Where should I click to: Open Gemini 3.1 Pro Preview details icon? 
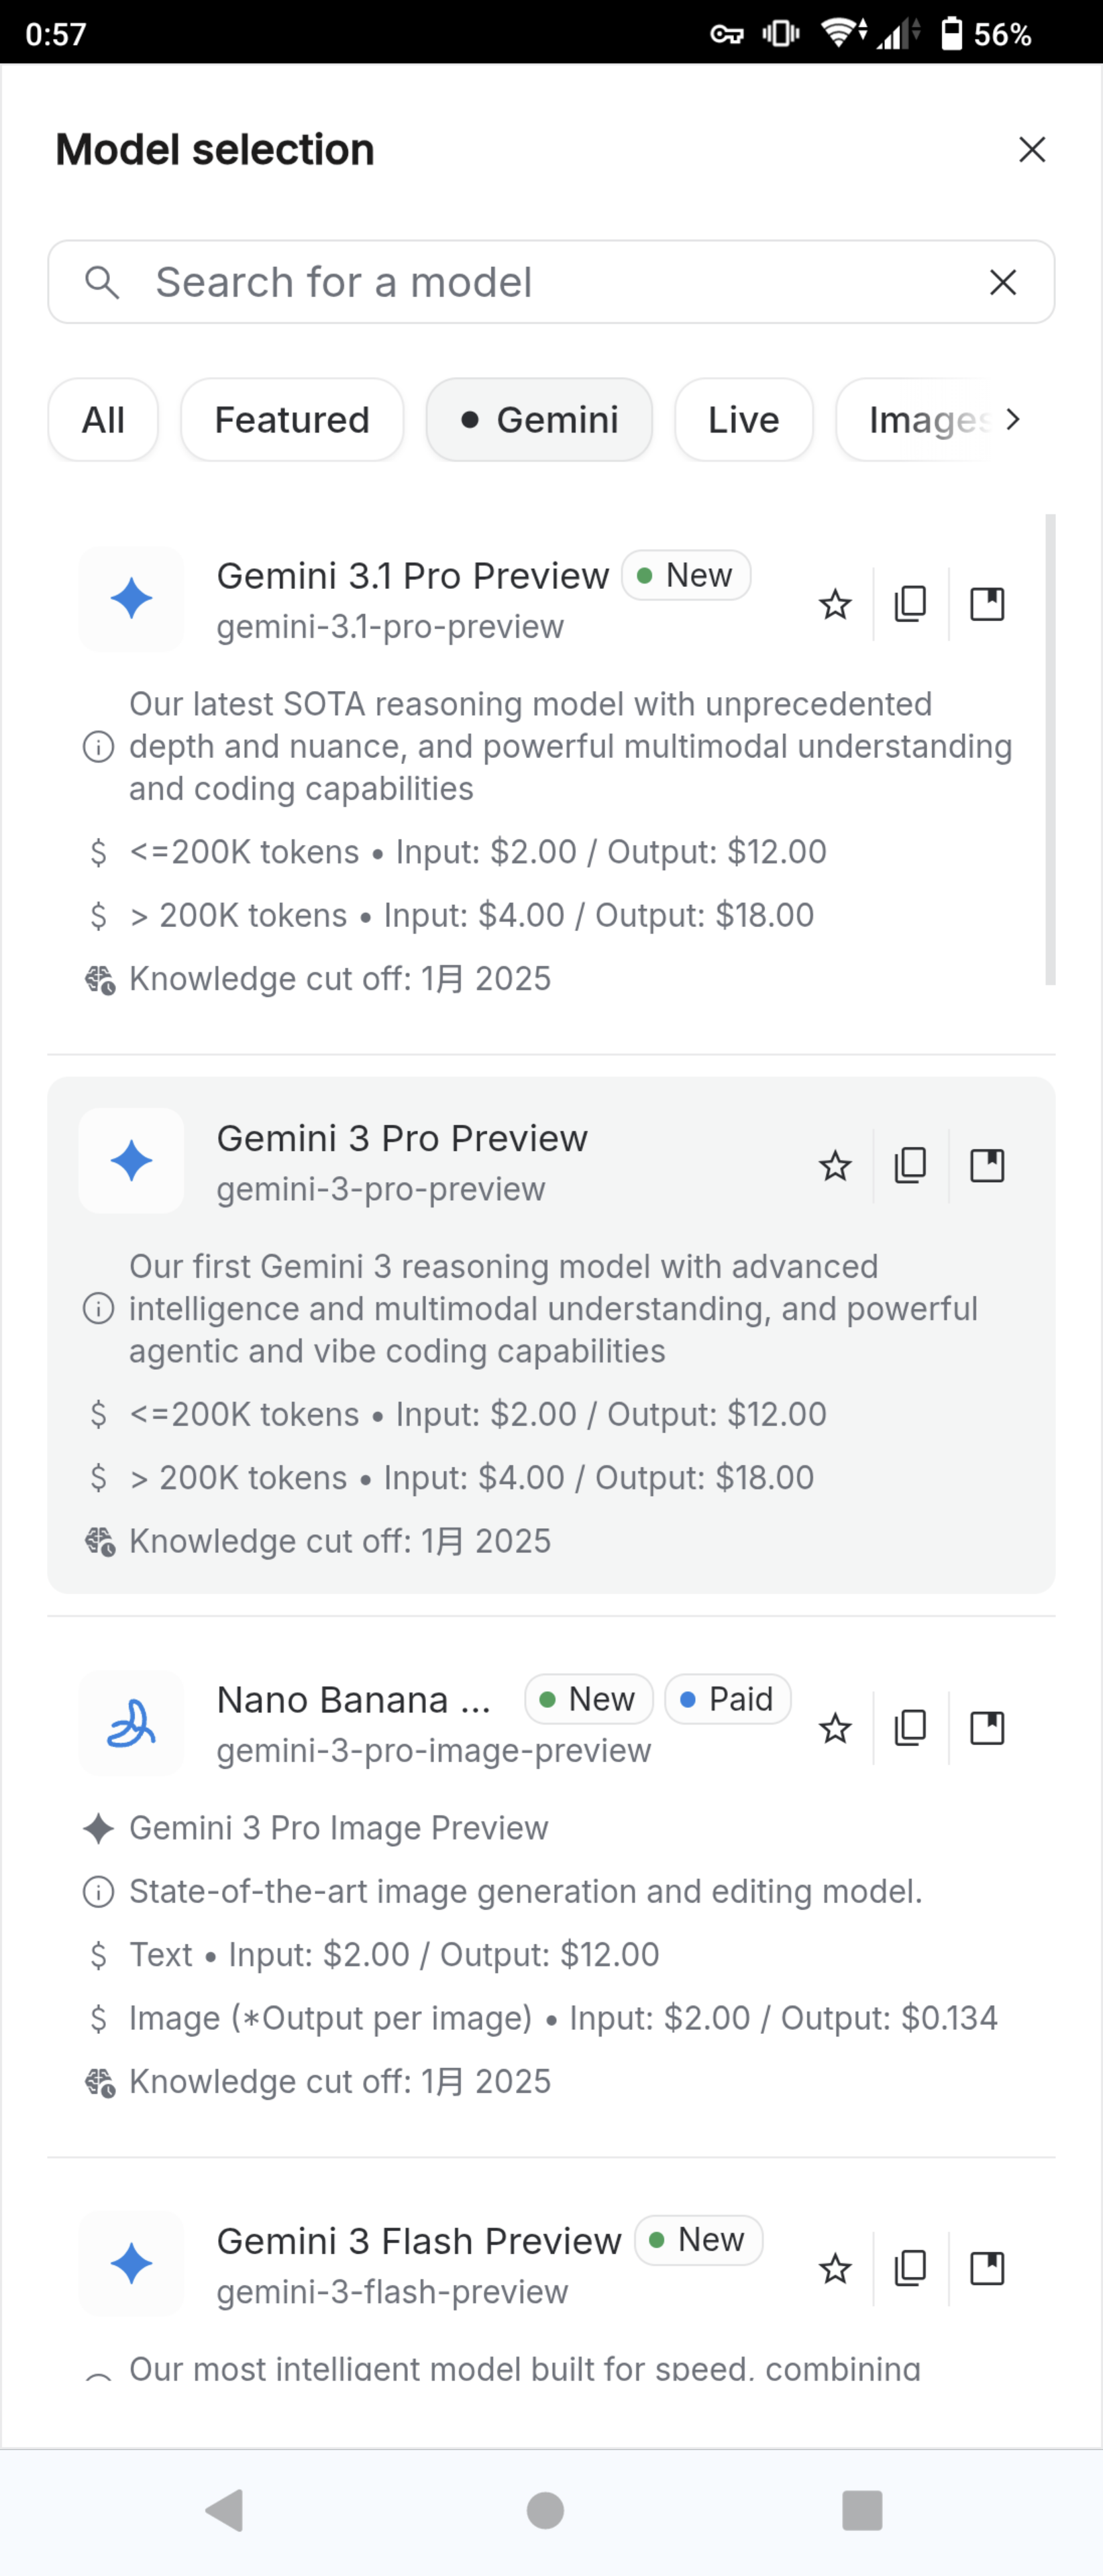tap(987, 604)
